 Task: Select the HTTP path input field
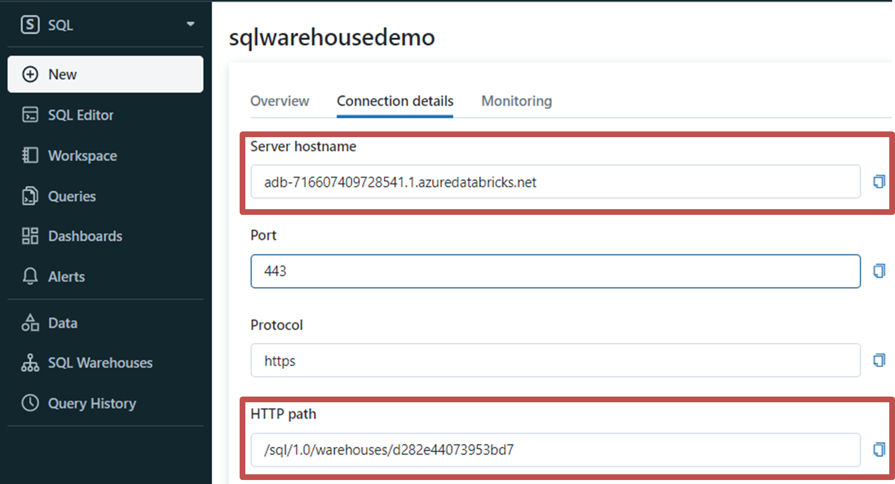(x=555, y=450)
